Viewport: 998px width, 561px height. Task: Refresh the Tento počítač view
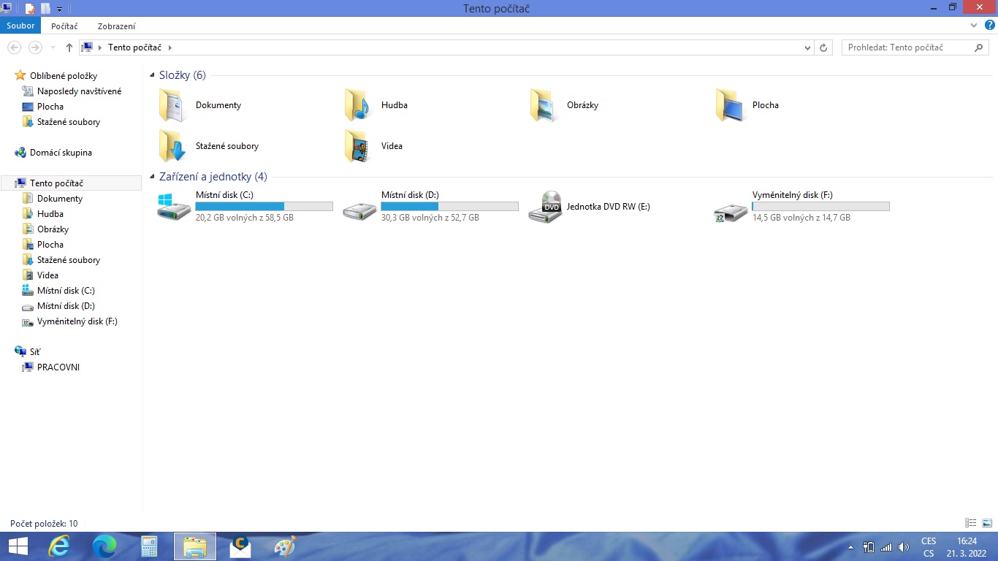point(823,47)
